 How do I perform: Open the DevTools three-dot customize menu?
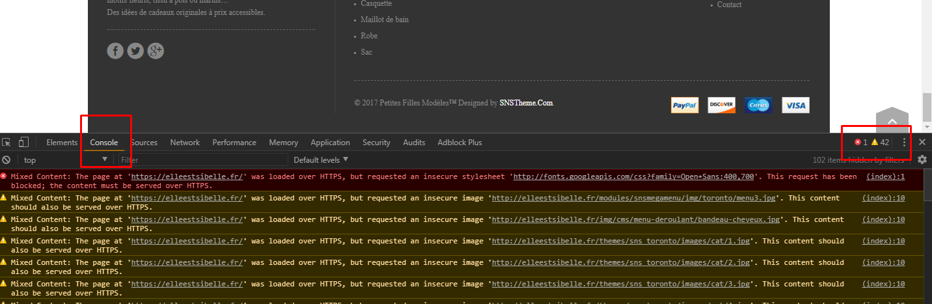(x=904, y=142)
